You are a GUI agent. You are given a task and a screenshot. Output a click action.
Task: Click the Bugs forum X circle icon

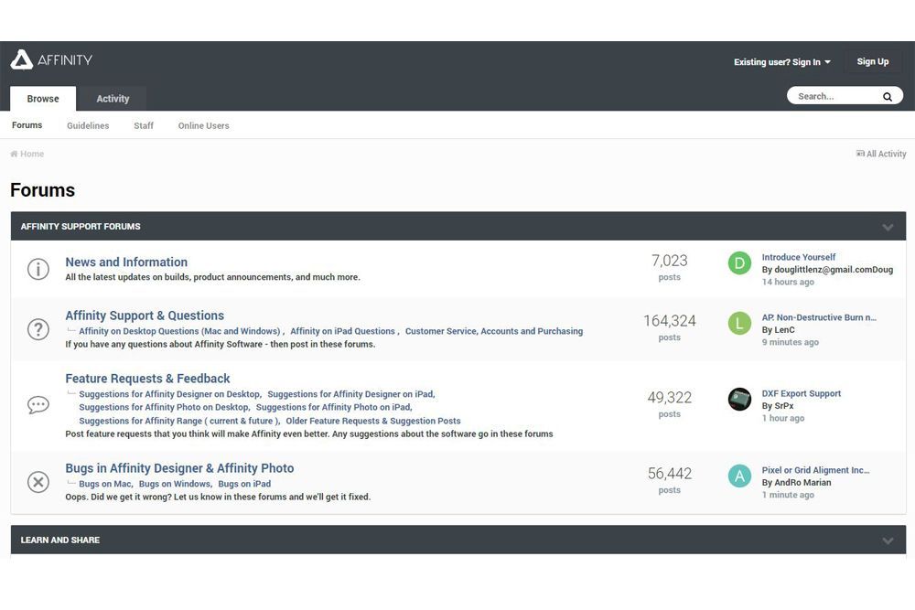[x=38, y=482]
